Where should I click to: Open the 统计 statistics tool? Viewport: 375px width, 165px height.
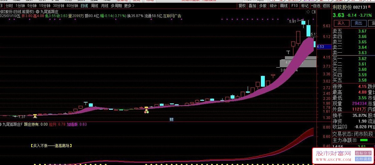point(273,6)
